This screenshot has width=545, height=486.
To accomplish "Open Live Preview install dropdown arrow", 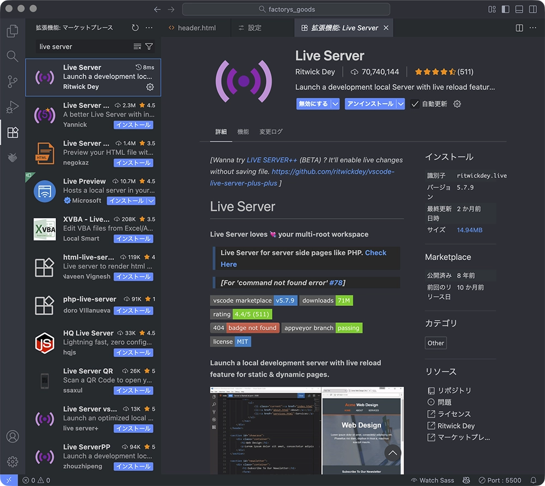I will tap(151, 201).
